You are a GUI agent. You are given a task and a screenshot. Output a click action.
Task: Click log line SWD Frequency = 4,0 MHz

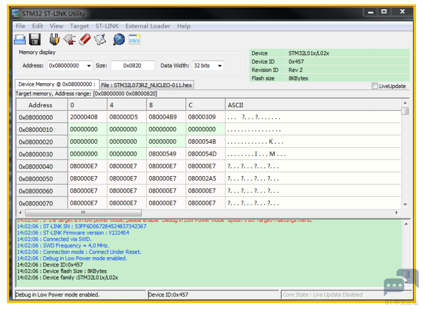[x=63, y=245]
